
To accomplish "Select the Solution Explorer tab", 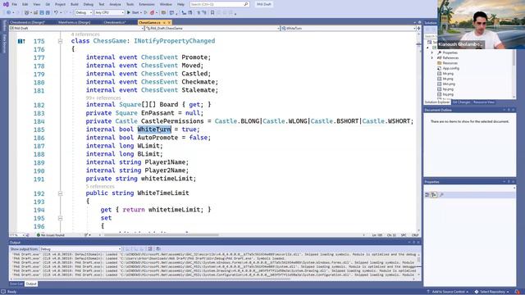I will pyautogui.click(x=437, y=102).
